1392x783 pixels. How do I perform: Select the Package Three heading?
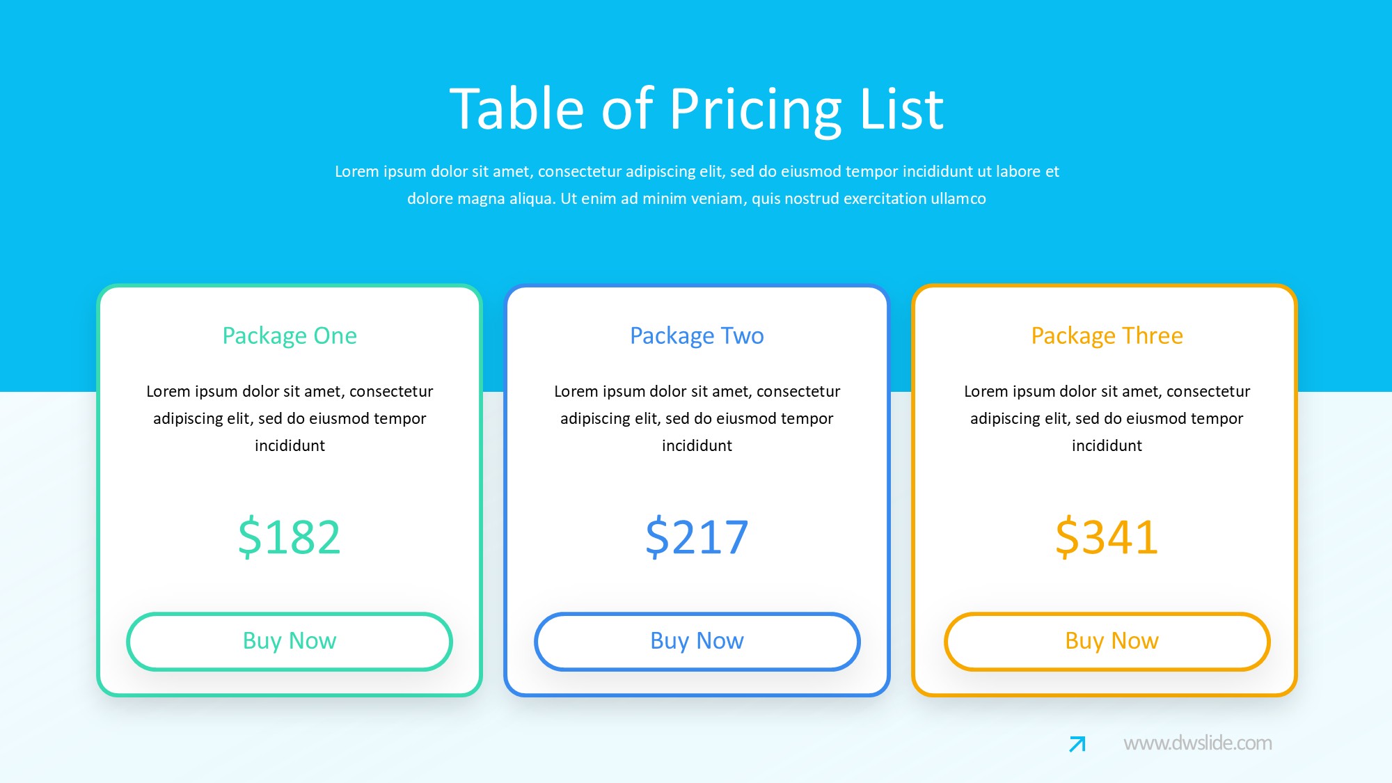pyautogui.click(x=1107, y=335)
